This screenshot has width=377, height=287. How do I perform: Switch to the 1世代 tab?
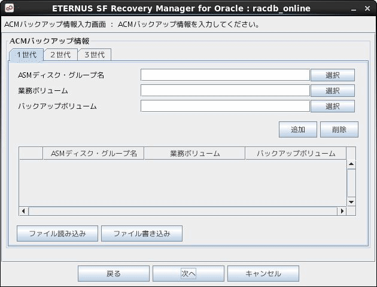(x=26, y=55)
